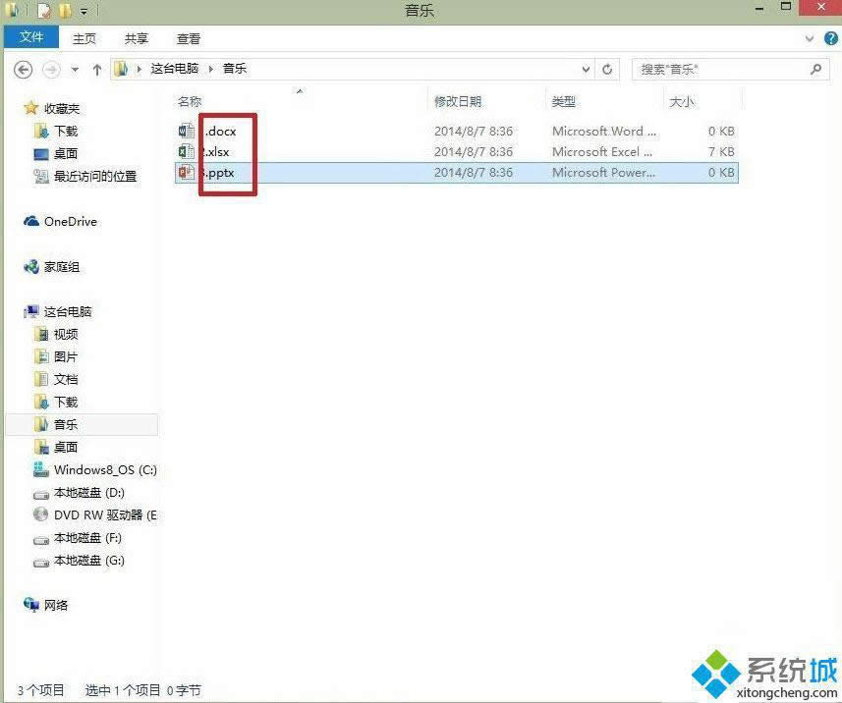Open the back button history dropdown
This screenshot has width=842, height=703.
(74, 69)
